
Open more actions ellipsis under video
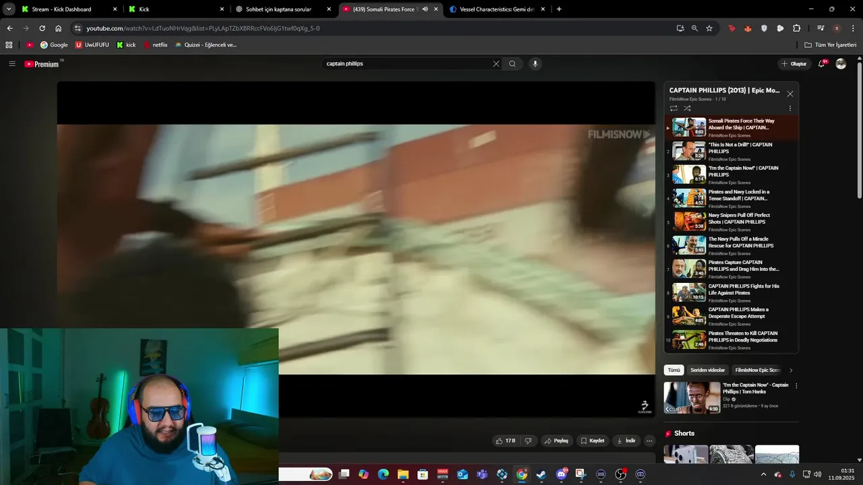tap(649, 441)
